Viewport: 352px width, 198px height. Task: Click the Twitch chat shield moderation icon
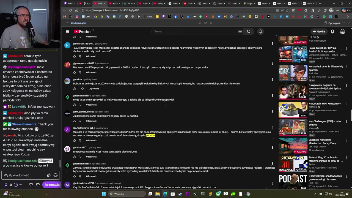tap(31, 185)
